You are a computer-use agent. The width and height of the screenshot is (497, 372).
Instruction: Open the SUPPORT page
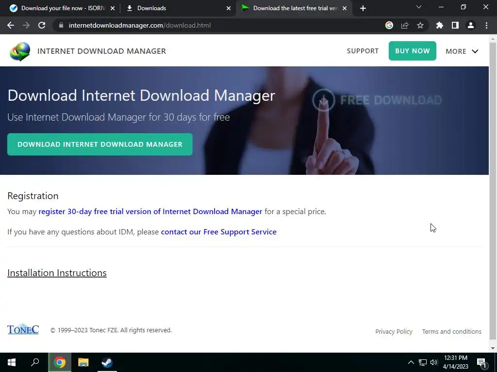click(x=363, y=51)
